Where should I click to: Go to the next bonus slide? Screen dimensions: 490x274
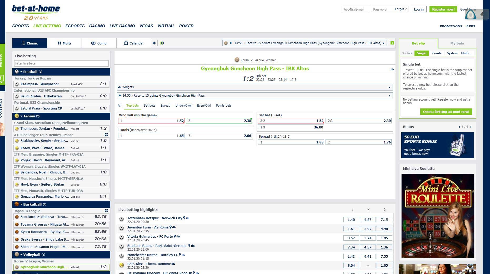coord(471,127)
